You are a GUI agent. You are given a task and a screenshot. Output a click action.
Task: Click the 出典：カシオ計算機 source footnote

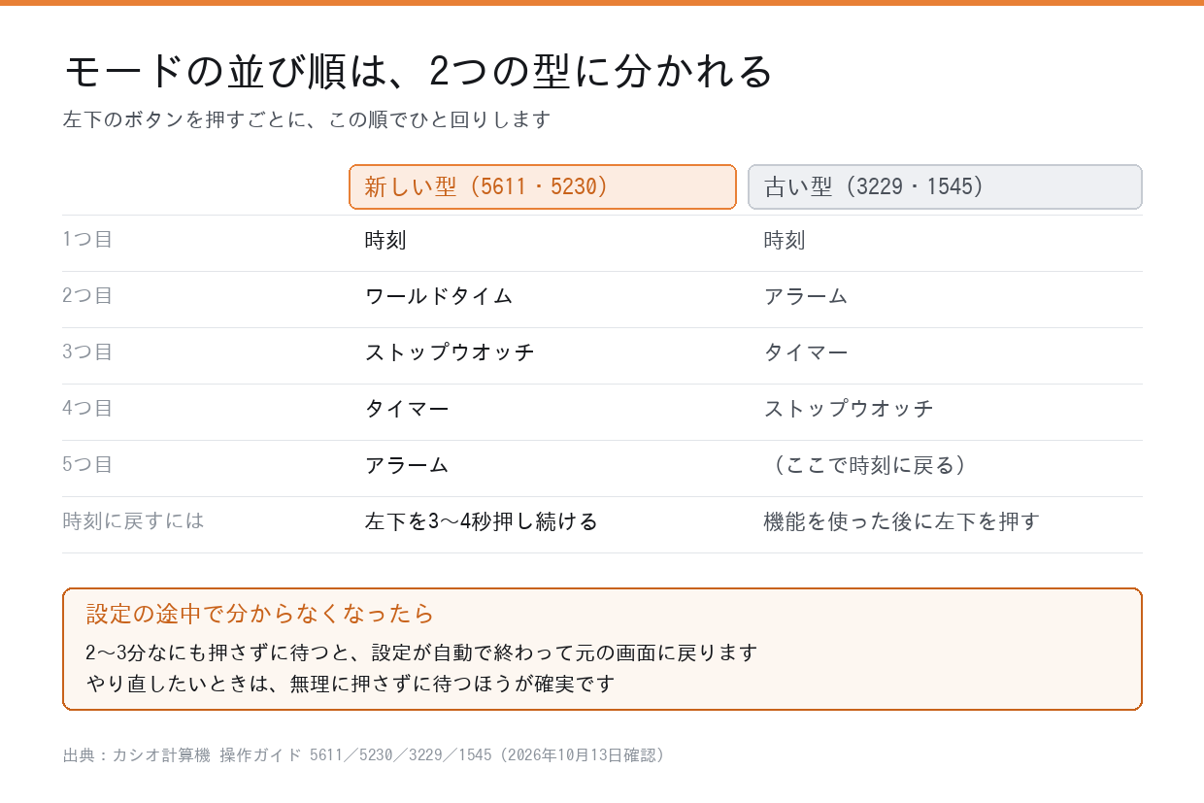(x=365, y=755)
